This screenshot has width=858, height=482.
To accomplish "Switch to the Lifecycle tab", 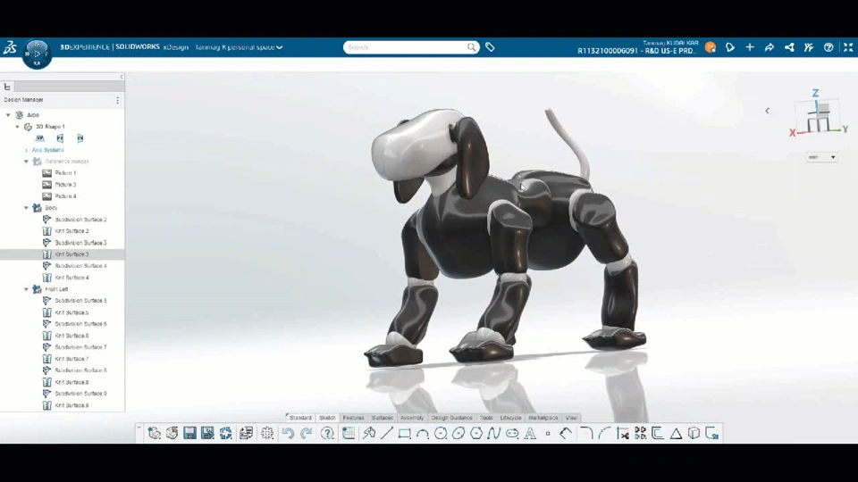I will pos(510,418).
